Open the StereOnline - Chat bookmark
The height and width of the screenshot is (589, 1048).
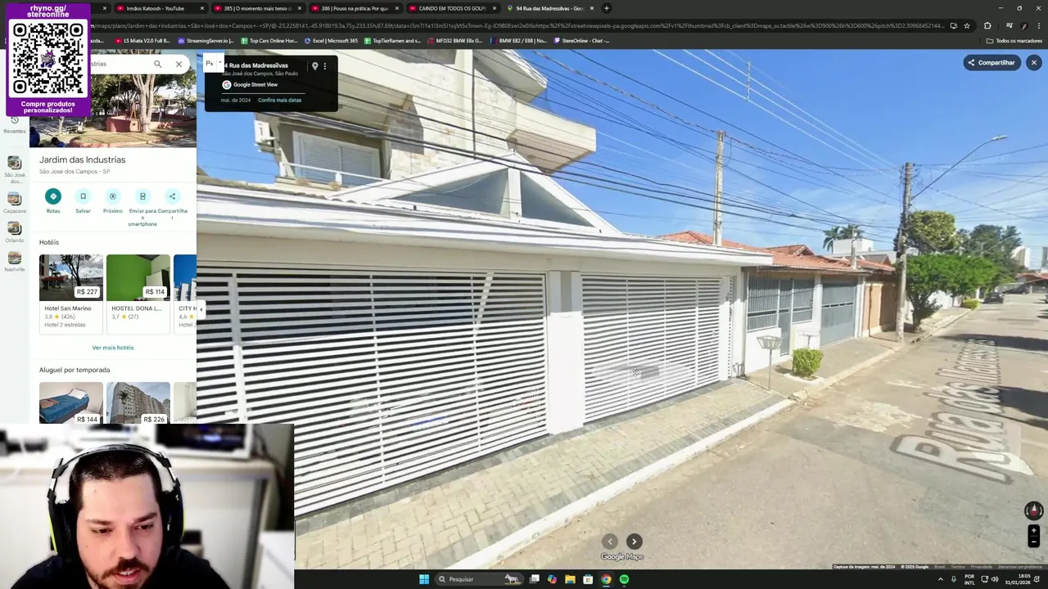point(582,40)
